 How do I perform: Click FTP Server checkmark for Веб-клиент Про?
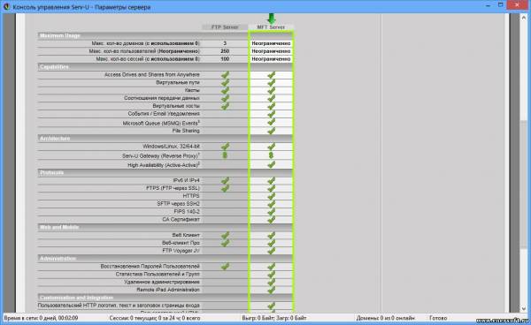coord(225,243)
